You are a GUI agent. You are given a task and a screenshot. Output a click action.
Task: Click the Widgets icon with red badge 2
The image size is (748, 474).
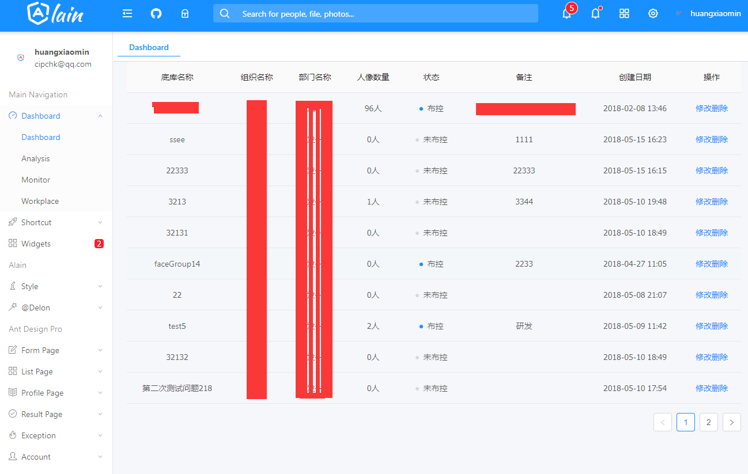click(x=13, y=243)
